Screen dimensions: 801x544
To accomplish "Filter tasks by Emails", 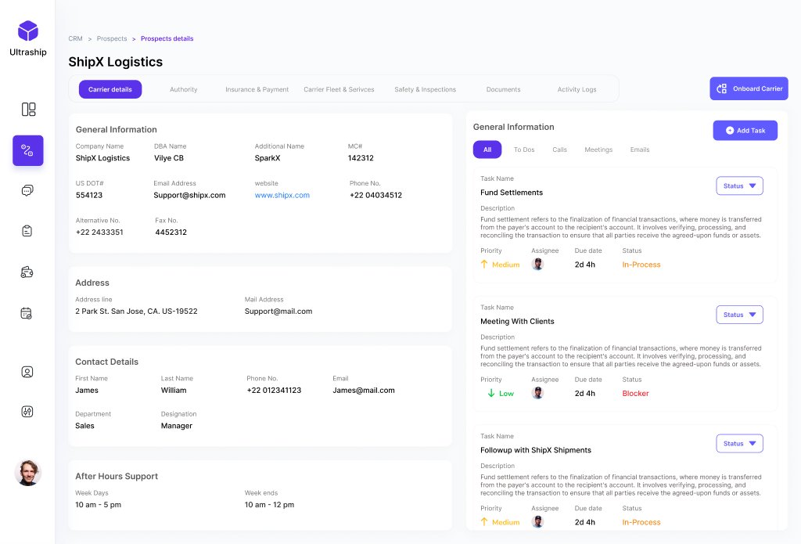I will tap(640, 150).
